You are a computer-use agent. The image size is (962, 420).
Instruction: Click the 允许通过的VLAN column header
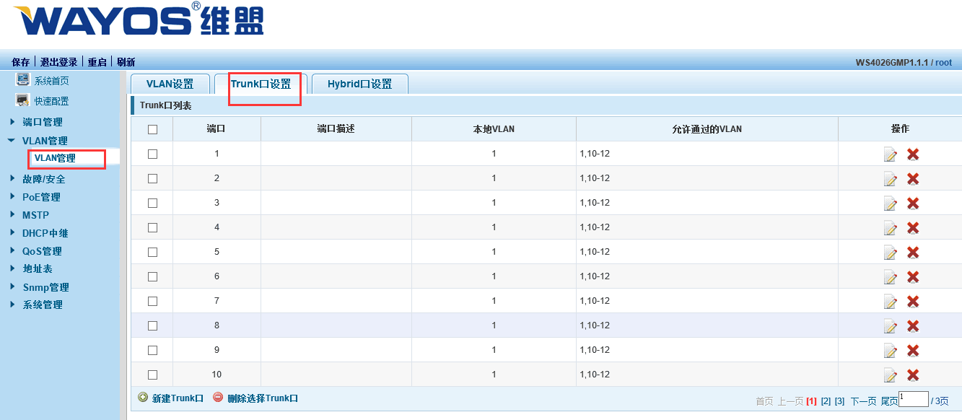707,129
